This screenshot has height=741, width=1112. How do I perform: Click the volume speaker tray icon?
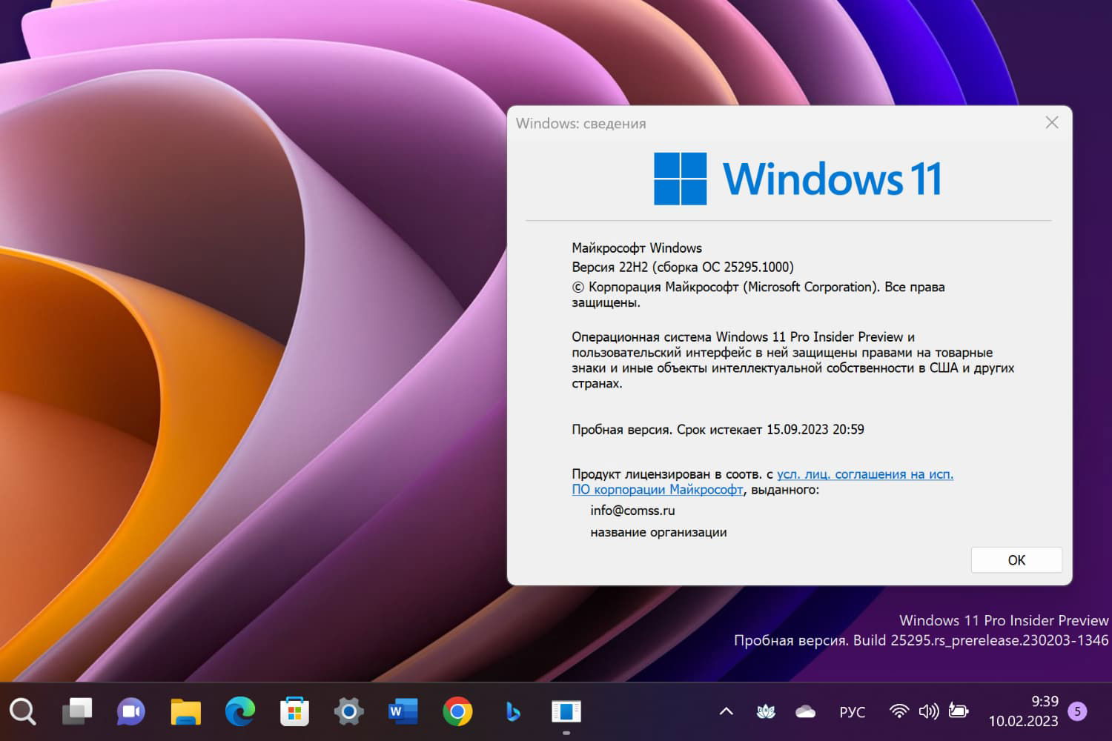tap(928, 711)
